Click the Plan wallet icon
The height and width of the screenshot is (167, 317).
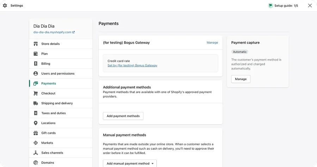[36, 54]
